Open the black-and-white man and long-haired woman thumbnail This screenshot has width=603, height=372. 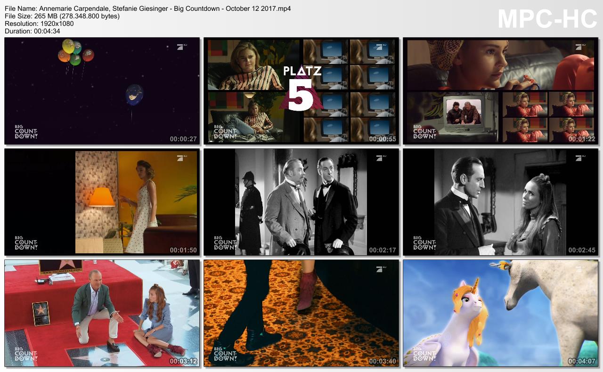coord(500,202)
